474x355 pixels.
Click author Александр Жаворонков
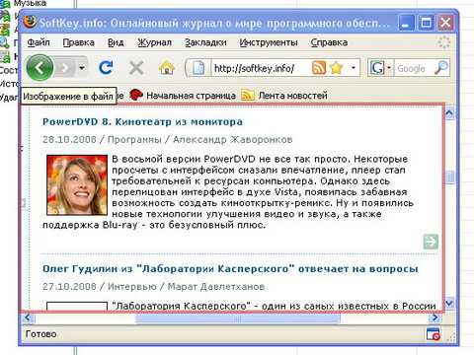click(x=233, y=139)
